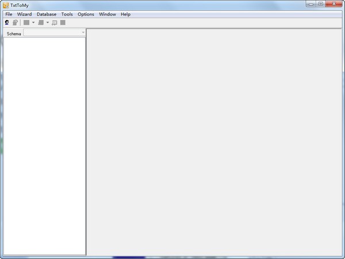Minimize the TxtToMy window

click(310, 5)
